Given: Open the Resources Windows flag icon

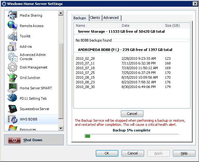Looking at the screenshot, I should coord(12,128).
